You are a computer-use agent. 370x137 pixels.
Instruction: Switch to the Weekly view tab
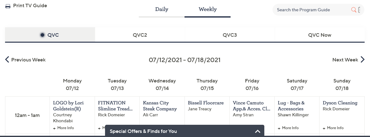coord(208,9)
